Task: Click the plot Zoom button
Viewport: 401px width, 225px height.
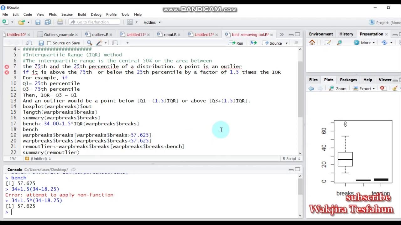Action: (x=338, y=89)
